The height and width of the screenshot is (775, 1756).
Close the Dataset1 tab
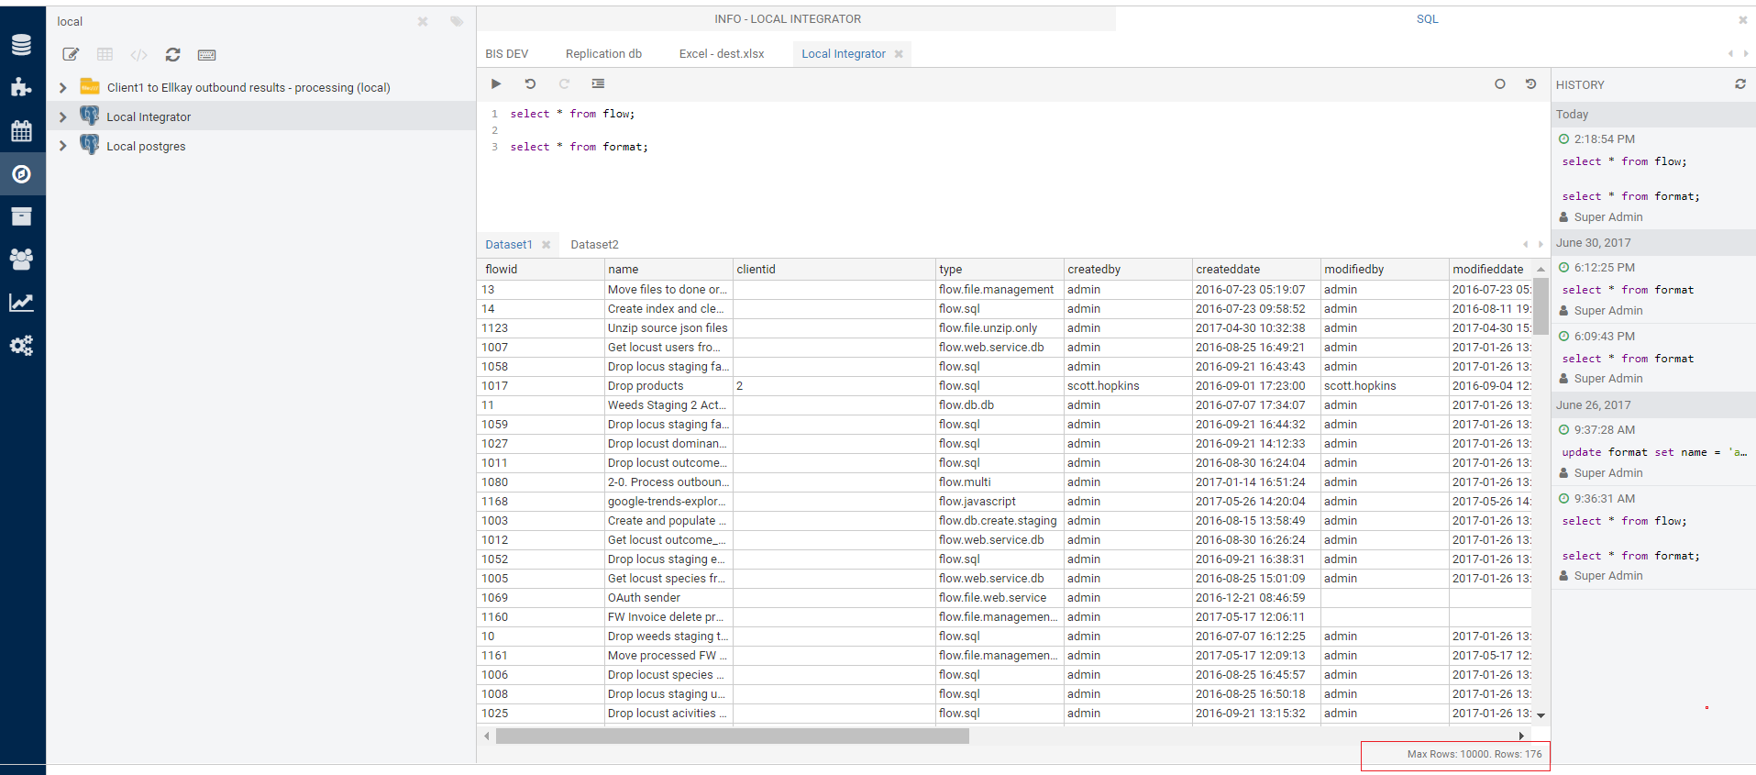546,245
